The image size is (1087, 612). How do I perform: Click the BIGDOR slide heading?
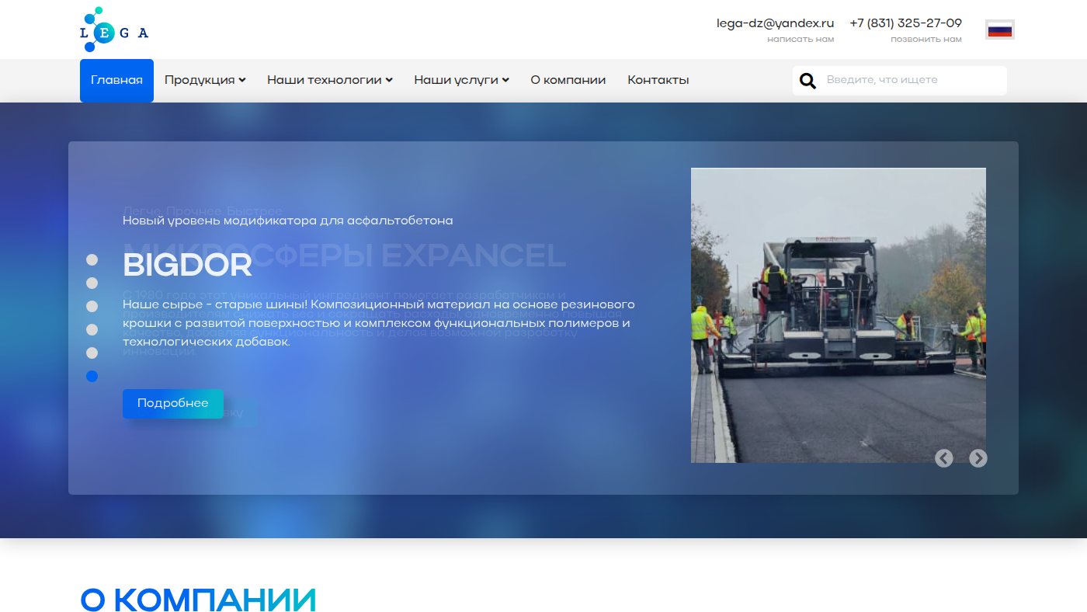(187, 266)
